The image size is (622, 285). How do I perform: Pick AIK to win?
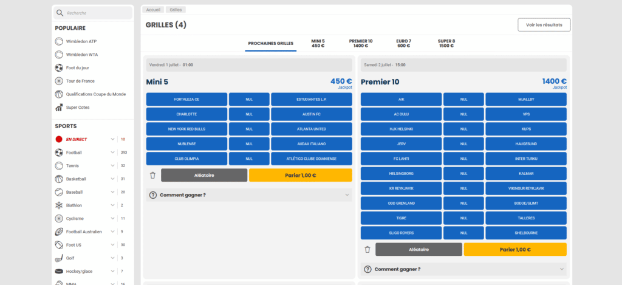(401, 99)
